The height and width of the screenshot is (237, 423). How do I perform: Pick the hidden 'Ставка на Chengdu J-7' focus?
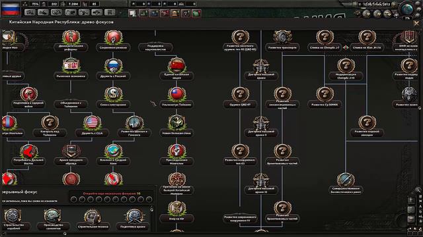(x=325, y=37)
